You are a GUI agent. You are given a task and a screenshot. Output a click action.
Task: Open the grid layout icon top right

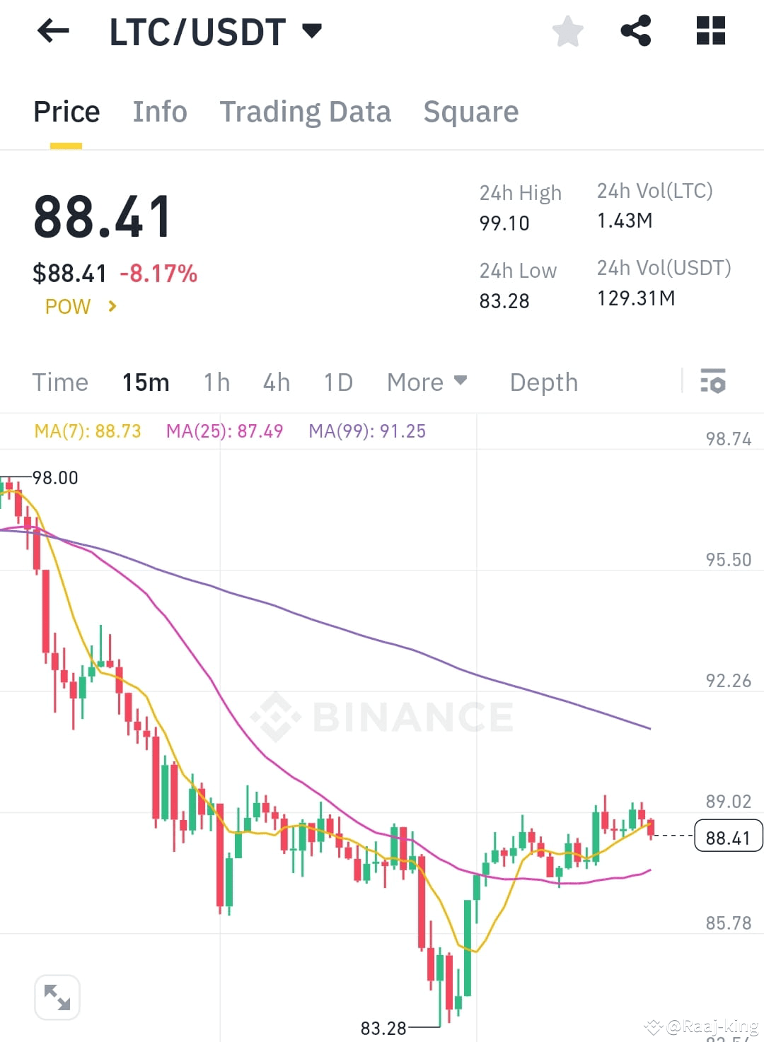coord(711,31)
